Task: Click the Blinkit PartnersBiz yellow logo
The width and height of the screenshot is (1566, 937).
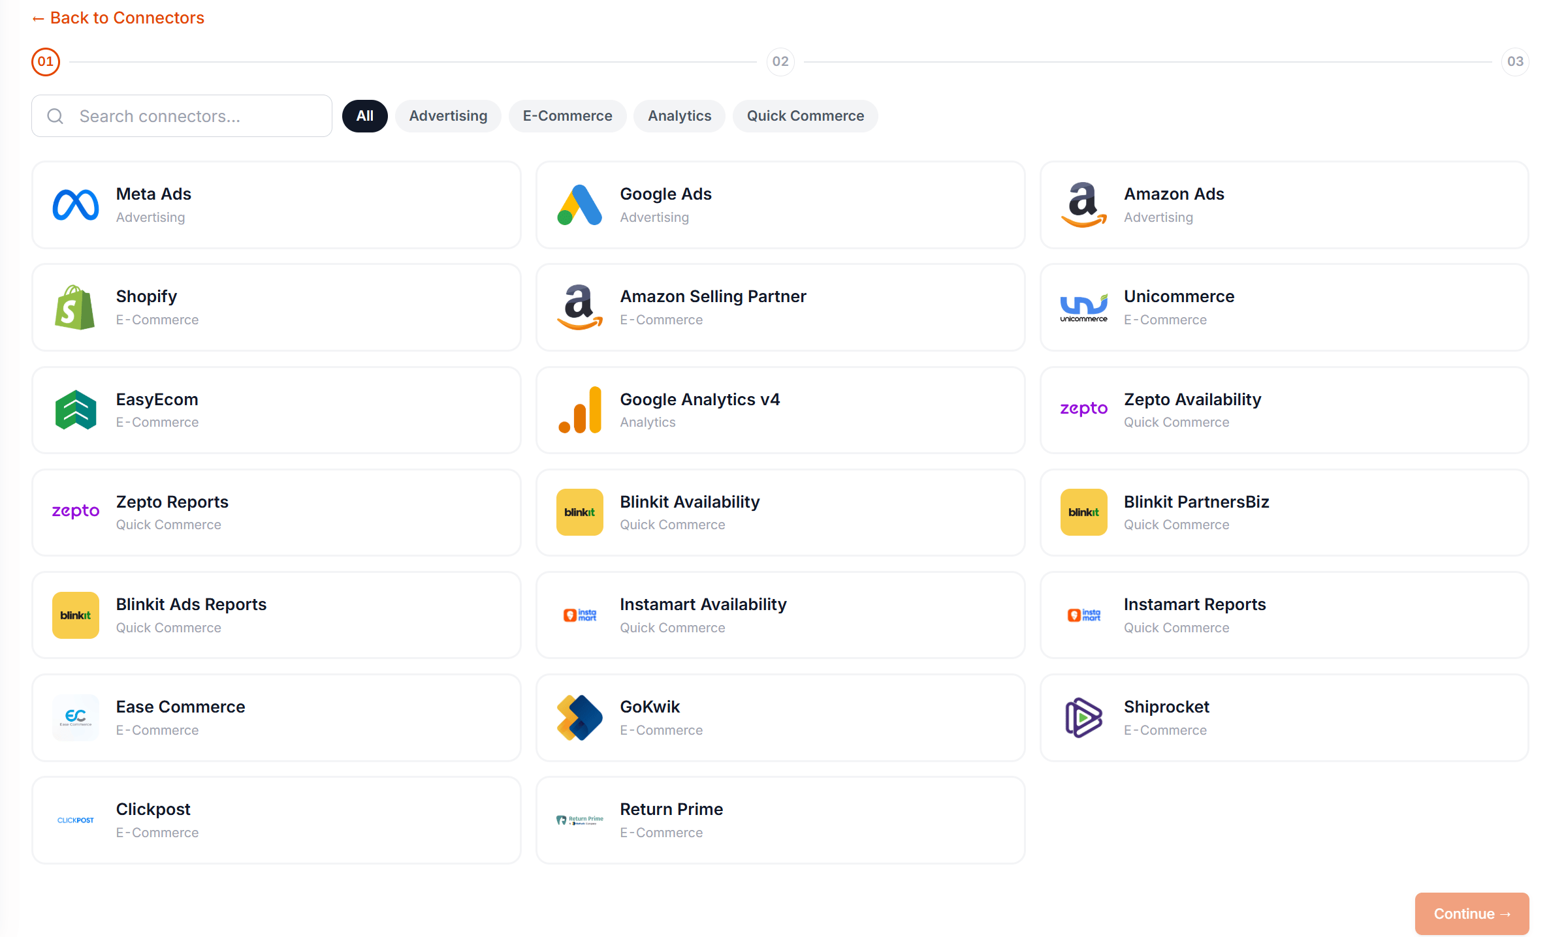Action: point(1084,512)
